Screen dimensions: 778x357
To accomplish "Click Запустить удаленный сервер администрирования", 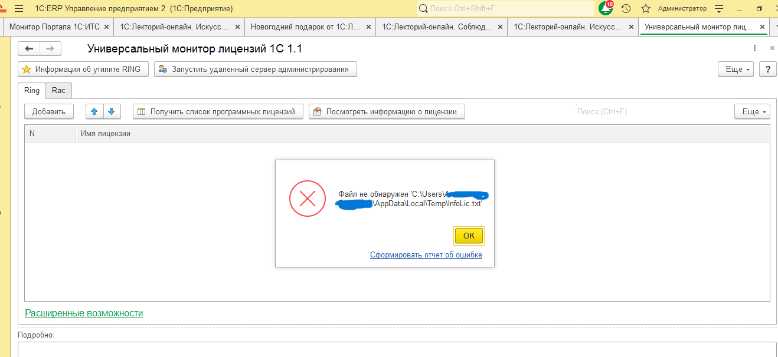I will 256,69.
